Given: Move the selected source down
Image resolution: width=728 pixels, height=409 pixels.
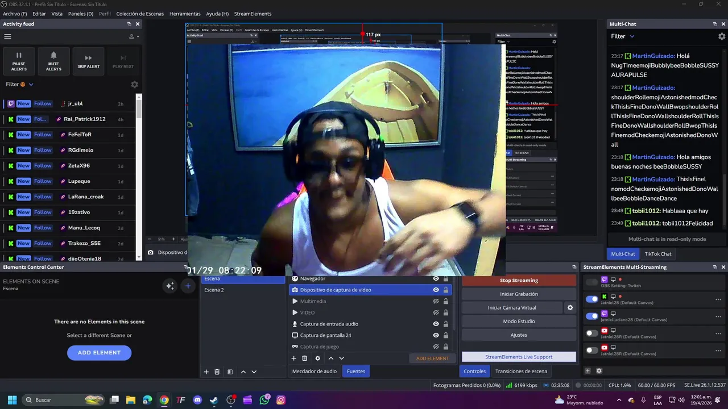Looking at the screenshot, I should pyautogui.click(x=341, y=358).
